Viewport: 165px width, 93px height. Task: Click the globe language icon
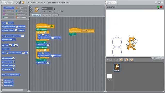tap(16, 2)
